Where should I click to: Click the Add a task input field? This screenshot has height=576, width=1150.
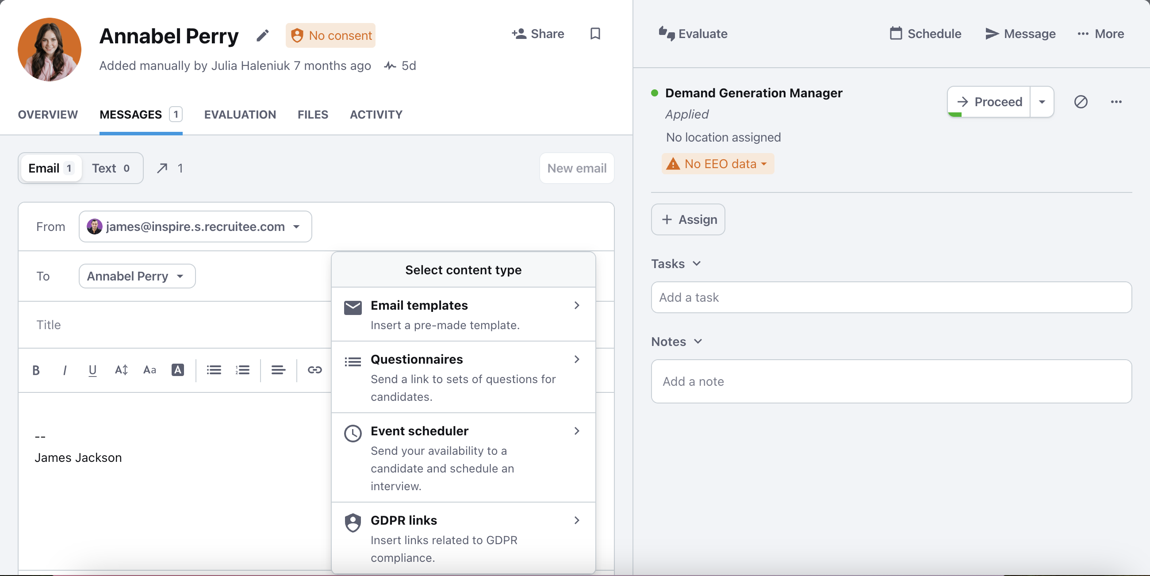(891, 297)
